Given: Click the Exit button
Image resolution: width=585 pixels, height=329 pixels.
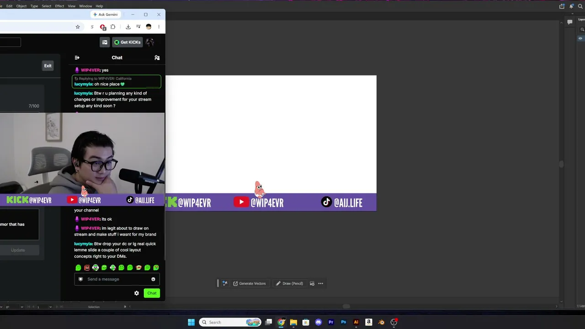Looking at the screenshot, I should (48, 66).
